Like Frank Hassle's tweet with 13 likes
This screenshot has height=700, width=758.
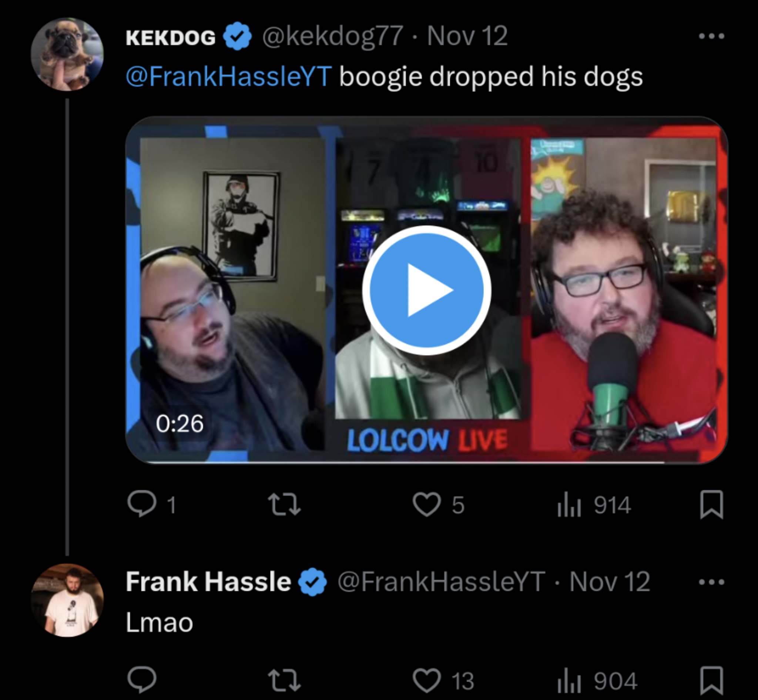coord(443,680)
